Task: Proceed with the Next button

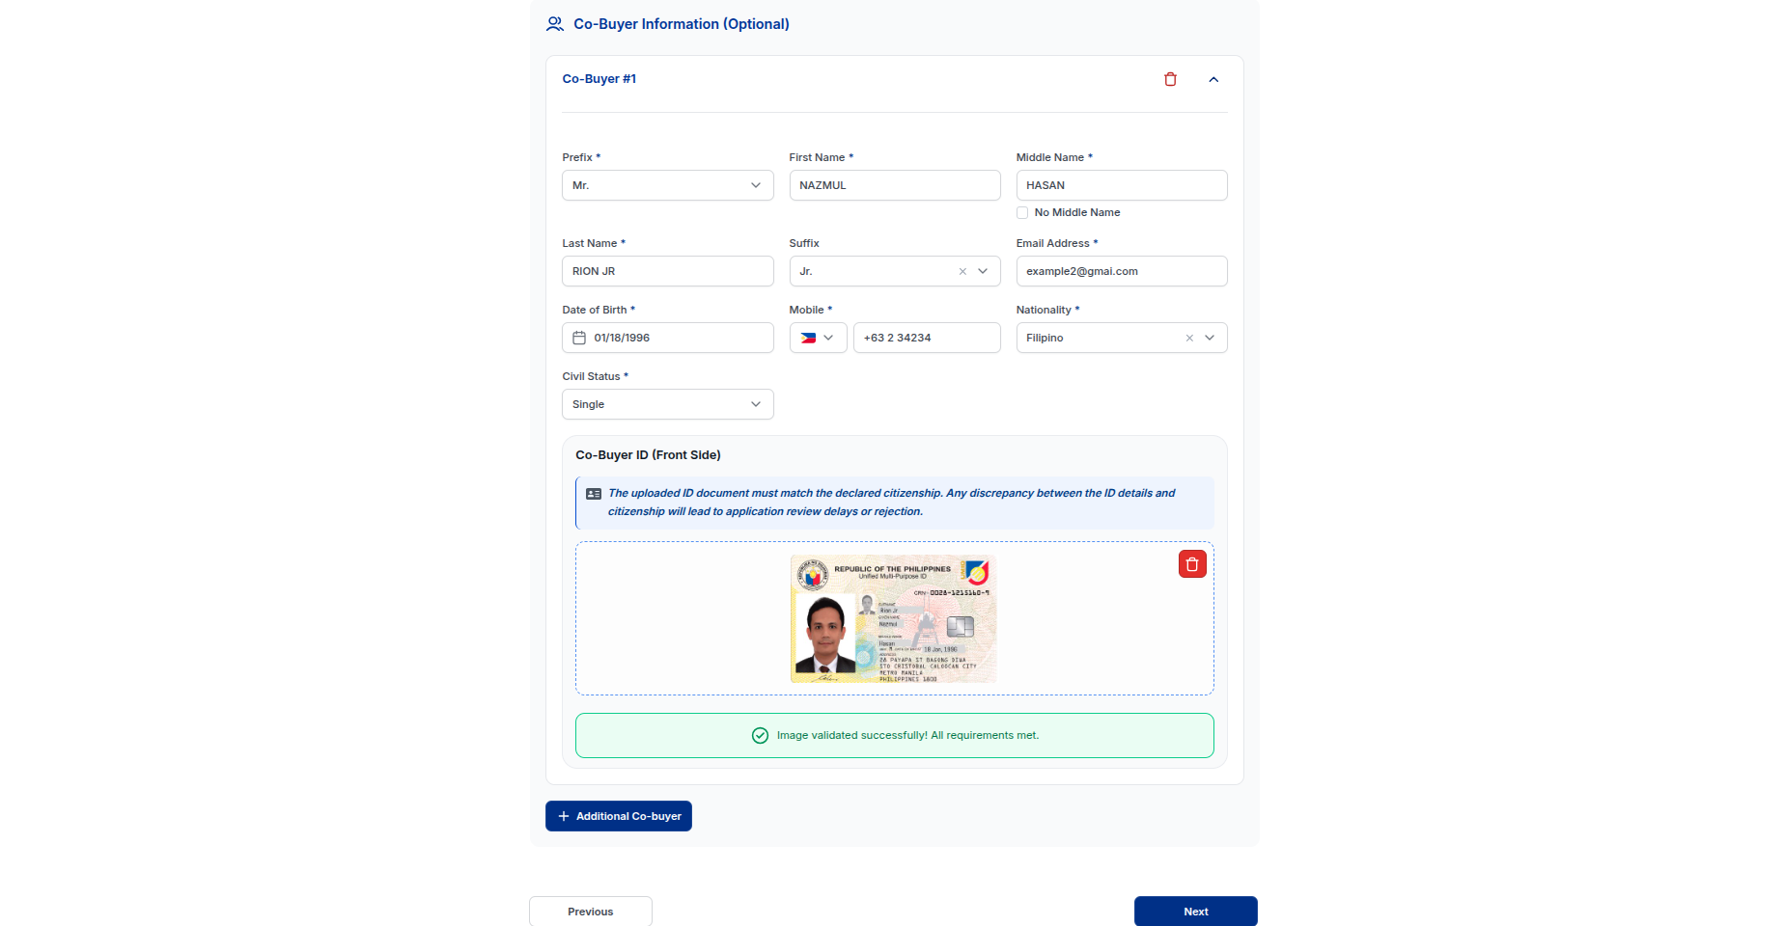Action: [x=1196, y=912]
